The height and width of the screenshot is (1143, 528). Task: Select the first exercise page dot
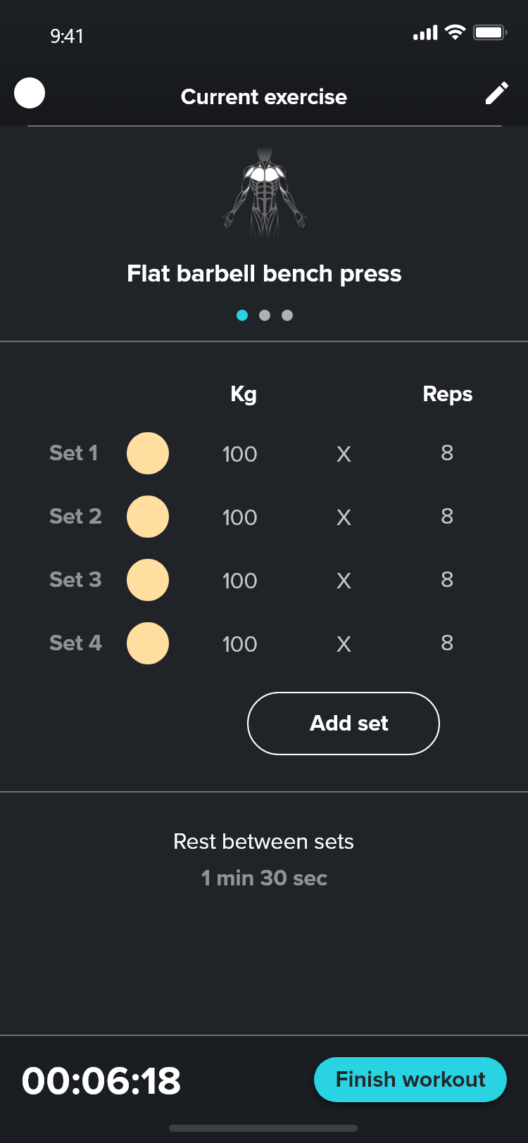[242, 315]
